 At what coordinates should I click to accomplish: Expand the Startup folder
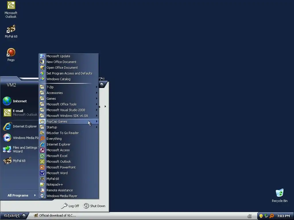tap(68, 127)
